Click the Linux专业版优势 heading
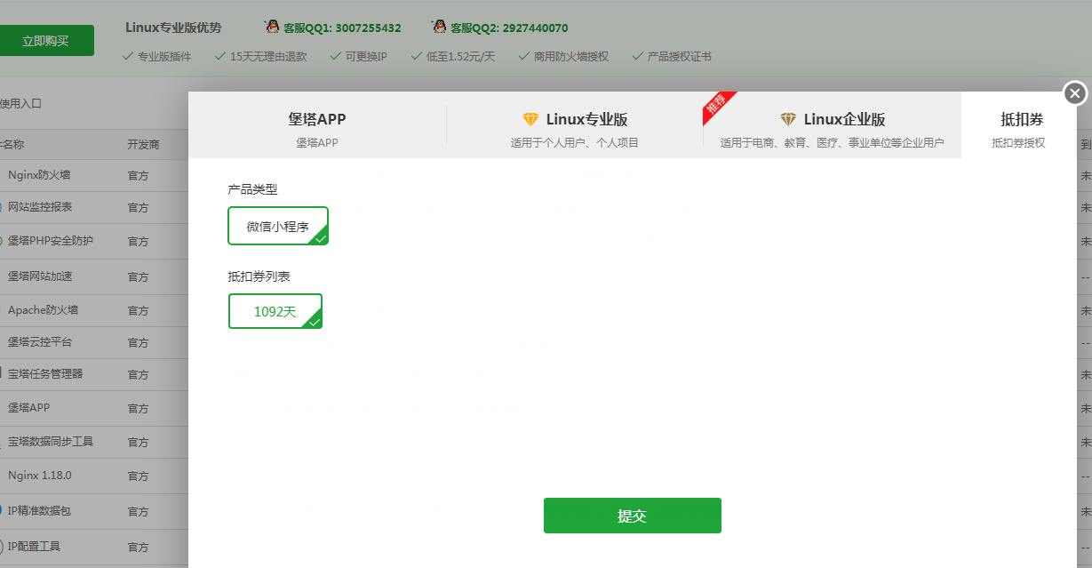1092x568 pixels. (173, 28)
